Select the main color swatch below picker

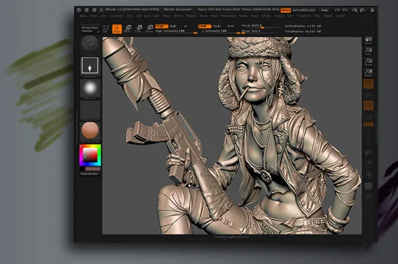coord(93,169)
